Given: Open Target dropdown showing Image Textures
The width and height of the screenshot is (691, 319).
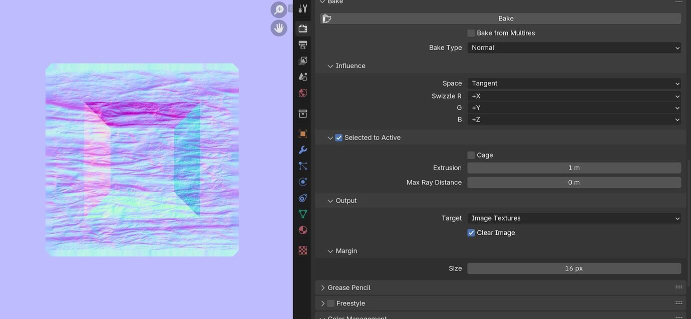Looking at the screenshot, I should click(574, 218).
